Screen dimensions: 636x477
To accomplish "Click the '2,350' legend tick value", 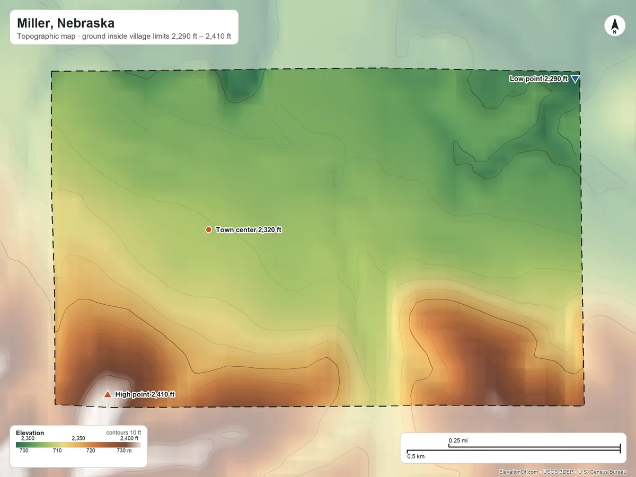I will (x=78, y=438).
